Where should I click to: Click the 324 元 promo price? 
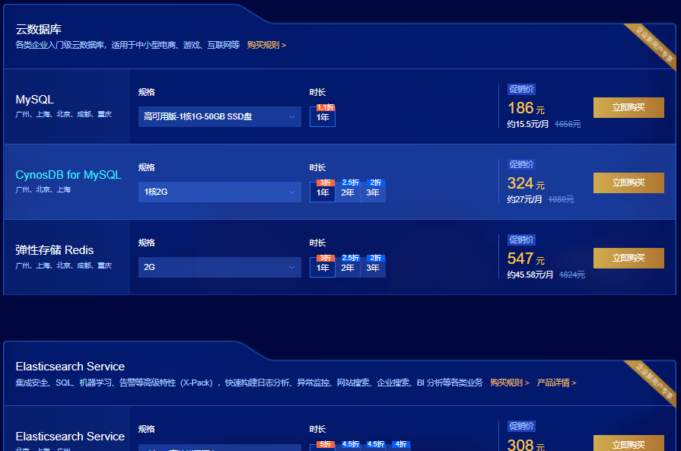click(526, 183)
